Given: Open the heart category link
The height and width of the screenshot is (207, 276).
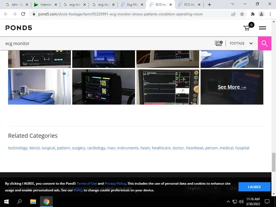Looking at the screenshot, I should click(x=145, y=148).
